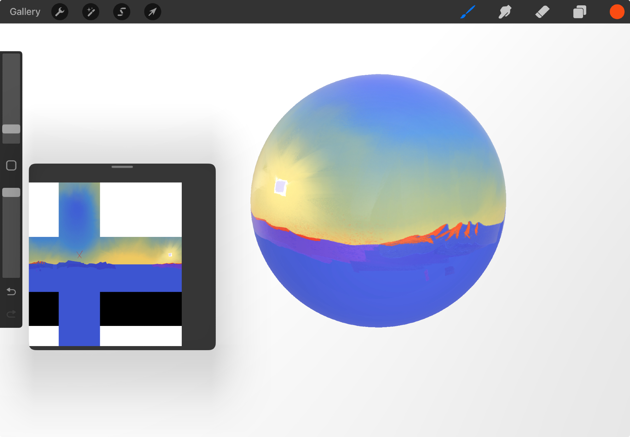
Task: Select the Smudge tool
Action: pos(505,12)
